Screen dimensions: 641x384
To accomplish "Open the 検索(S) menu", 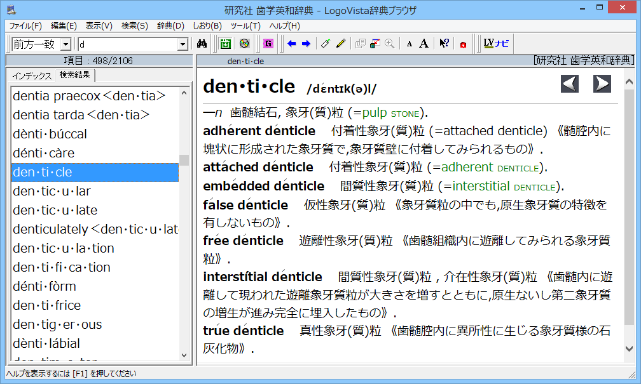I will pyautogui.click(x=135, y=26).
